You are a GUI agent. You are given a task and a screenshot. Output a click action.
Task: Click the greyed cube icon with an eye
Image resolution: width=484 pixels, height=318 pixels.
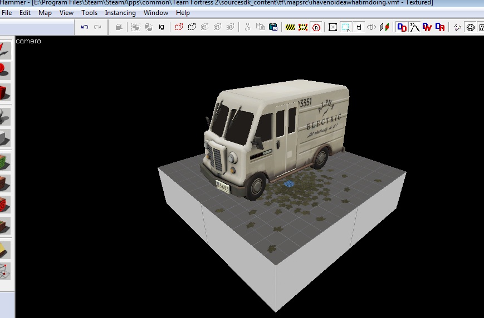pyautogui.click(x=230, y=27)
